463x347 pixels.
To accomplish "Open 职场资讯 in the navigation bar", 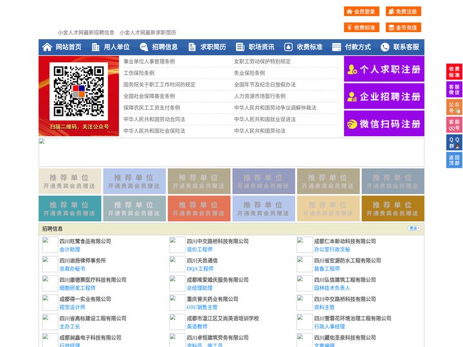I will (x=261, y=47).
